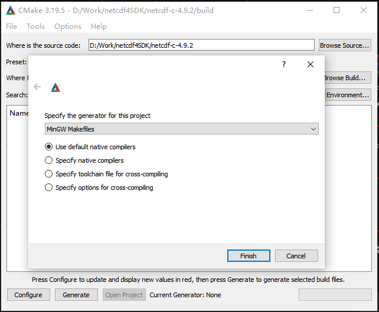Open the MinGW Makefiles generator dropdown

pos(182,129)
